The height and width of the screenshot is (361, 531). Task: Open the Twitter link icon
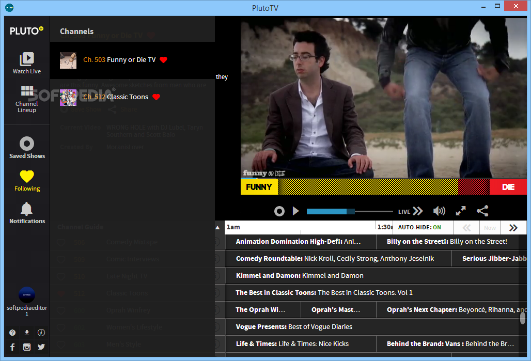41,347
